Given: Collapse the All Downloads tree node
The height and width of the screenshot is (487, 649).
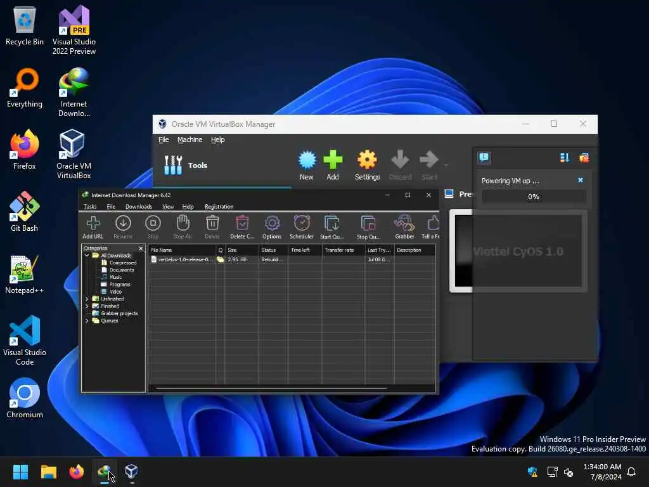Looking at the screenshot, I should (87, 256).
